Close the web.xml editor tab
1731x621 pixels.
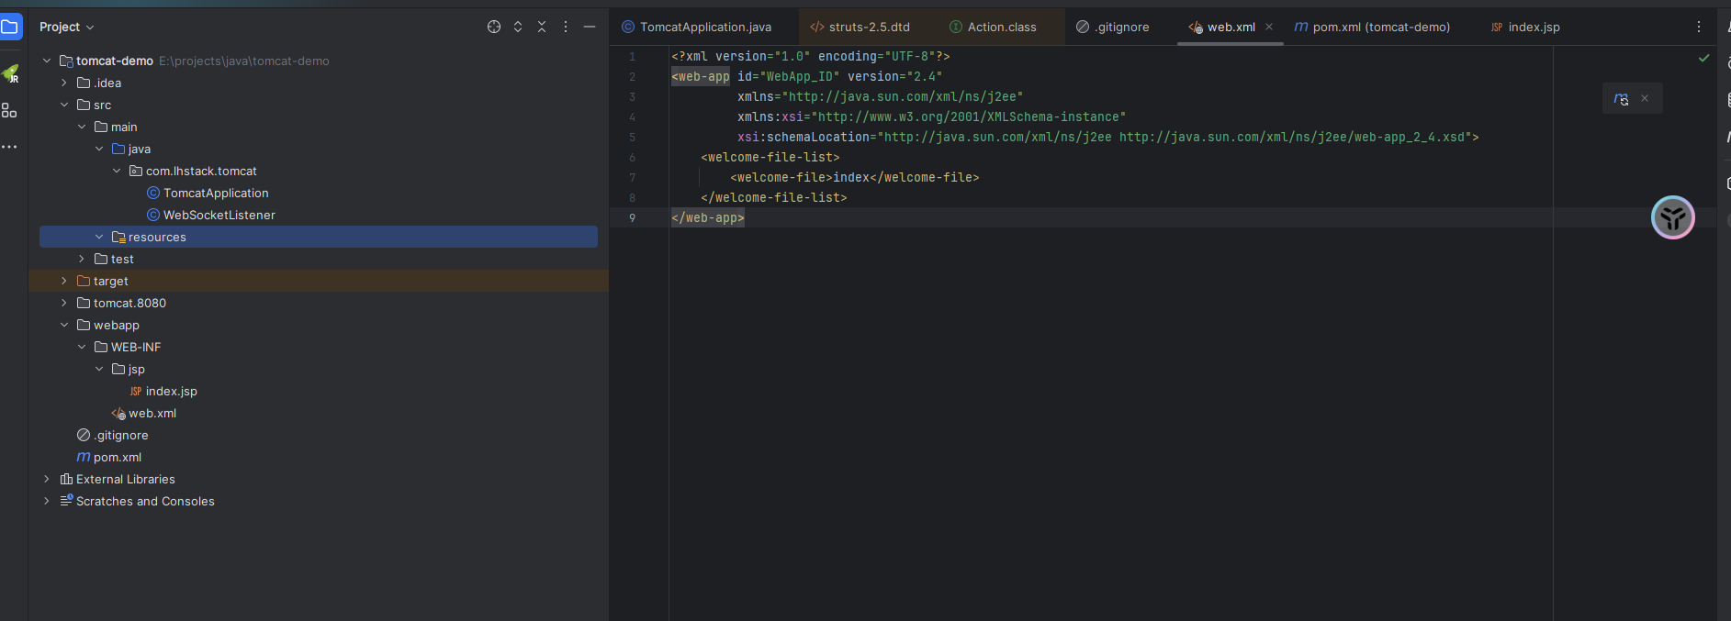tap(1269, 27)
